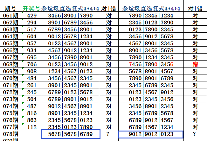This screenshot has width=207, height=141.
Task: Select the green 开奖号 header cell
Action: pos(32,6)
